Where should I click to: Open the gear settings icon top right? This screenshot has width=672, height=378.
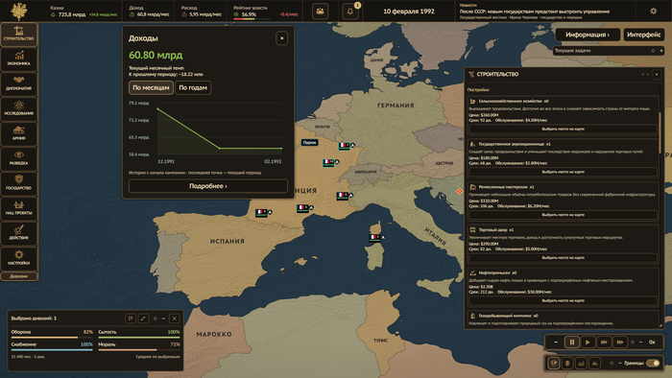pos(653,12)
